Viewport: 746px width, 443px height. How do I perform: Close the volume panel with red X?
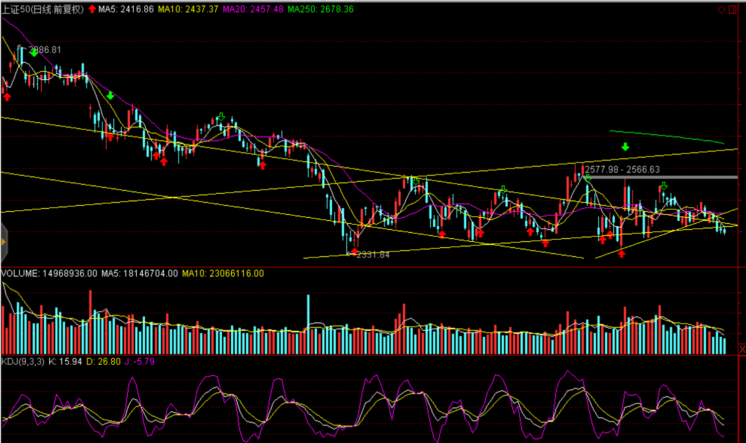742,349
